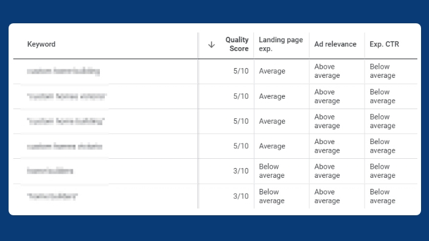The width and height of the screenshot is (429, 241).
Task: Click the last row's 3/10 quality score
Action: (x=241, y=196)
